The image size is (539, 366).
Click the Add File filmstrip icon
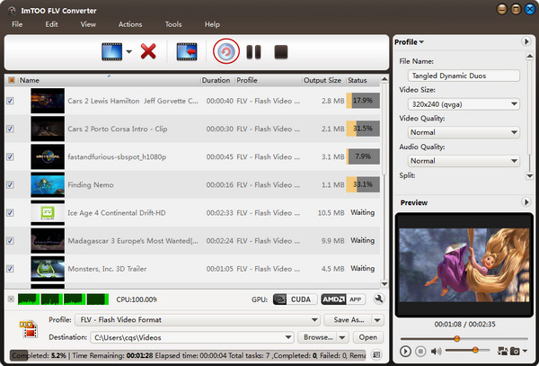coord(111,52)
